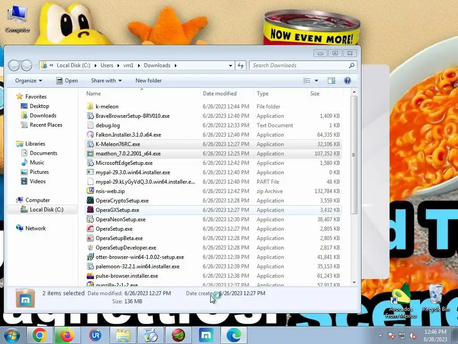Launch Microsoft Edge from the taskbar
This screenshot has height=344, width=458.
(x=234, y=335)
